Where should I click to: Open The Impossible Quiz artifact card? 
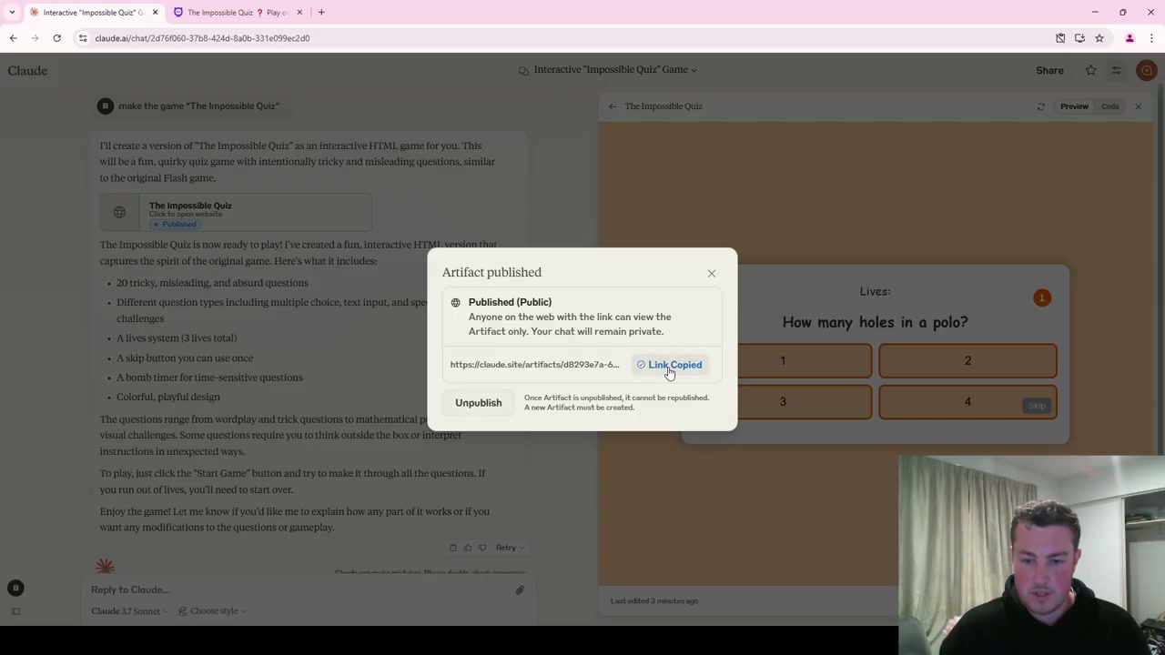click(236, 213)
